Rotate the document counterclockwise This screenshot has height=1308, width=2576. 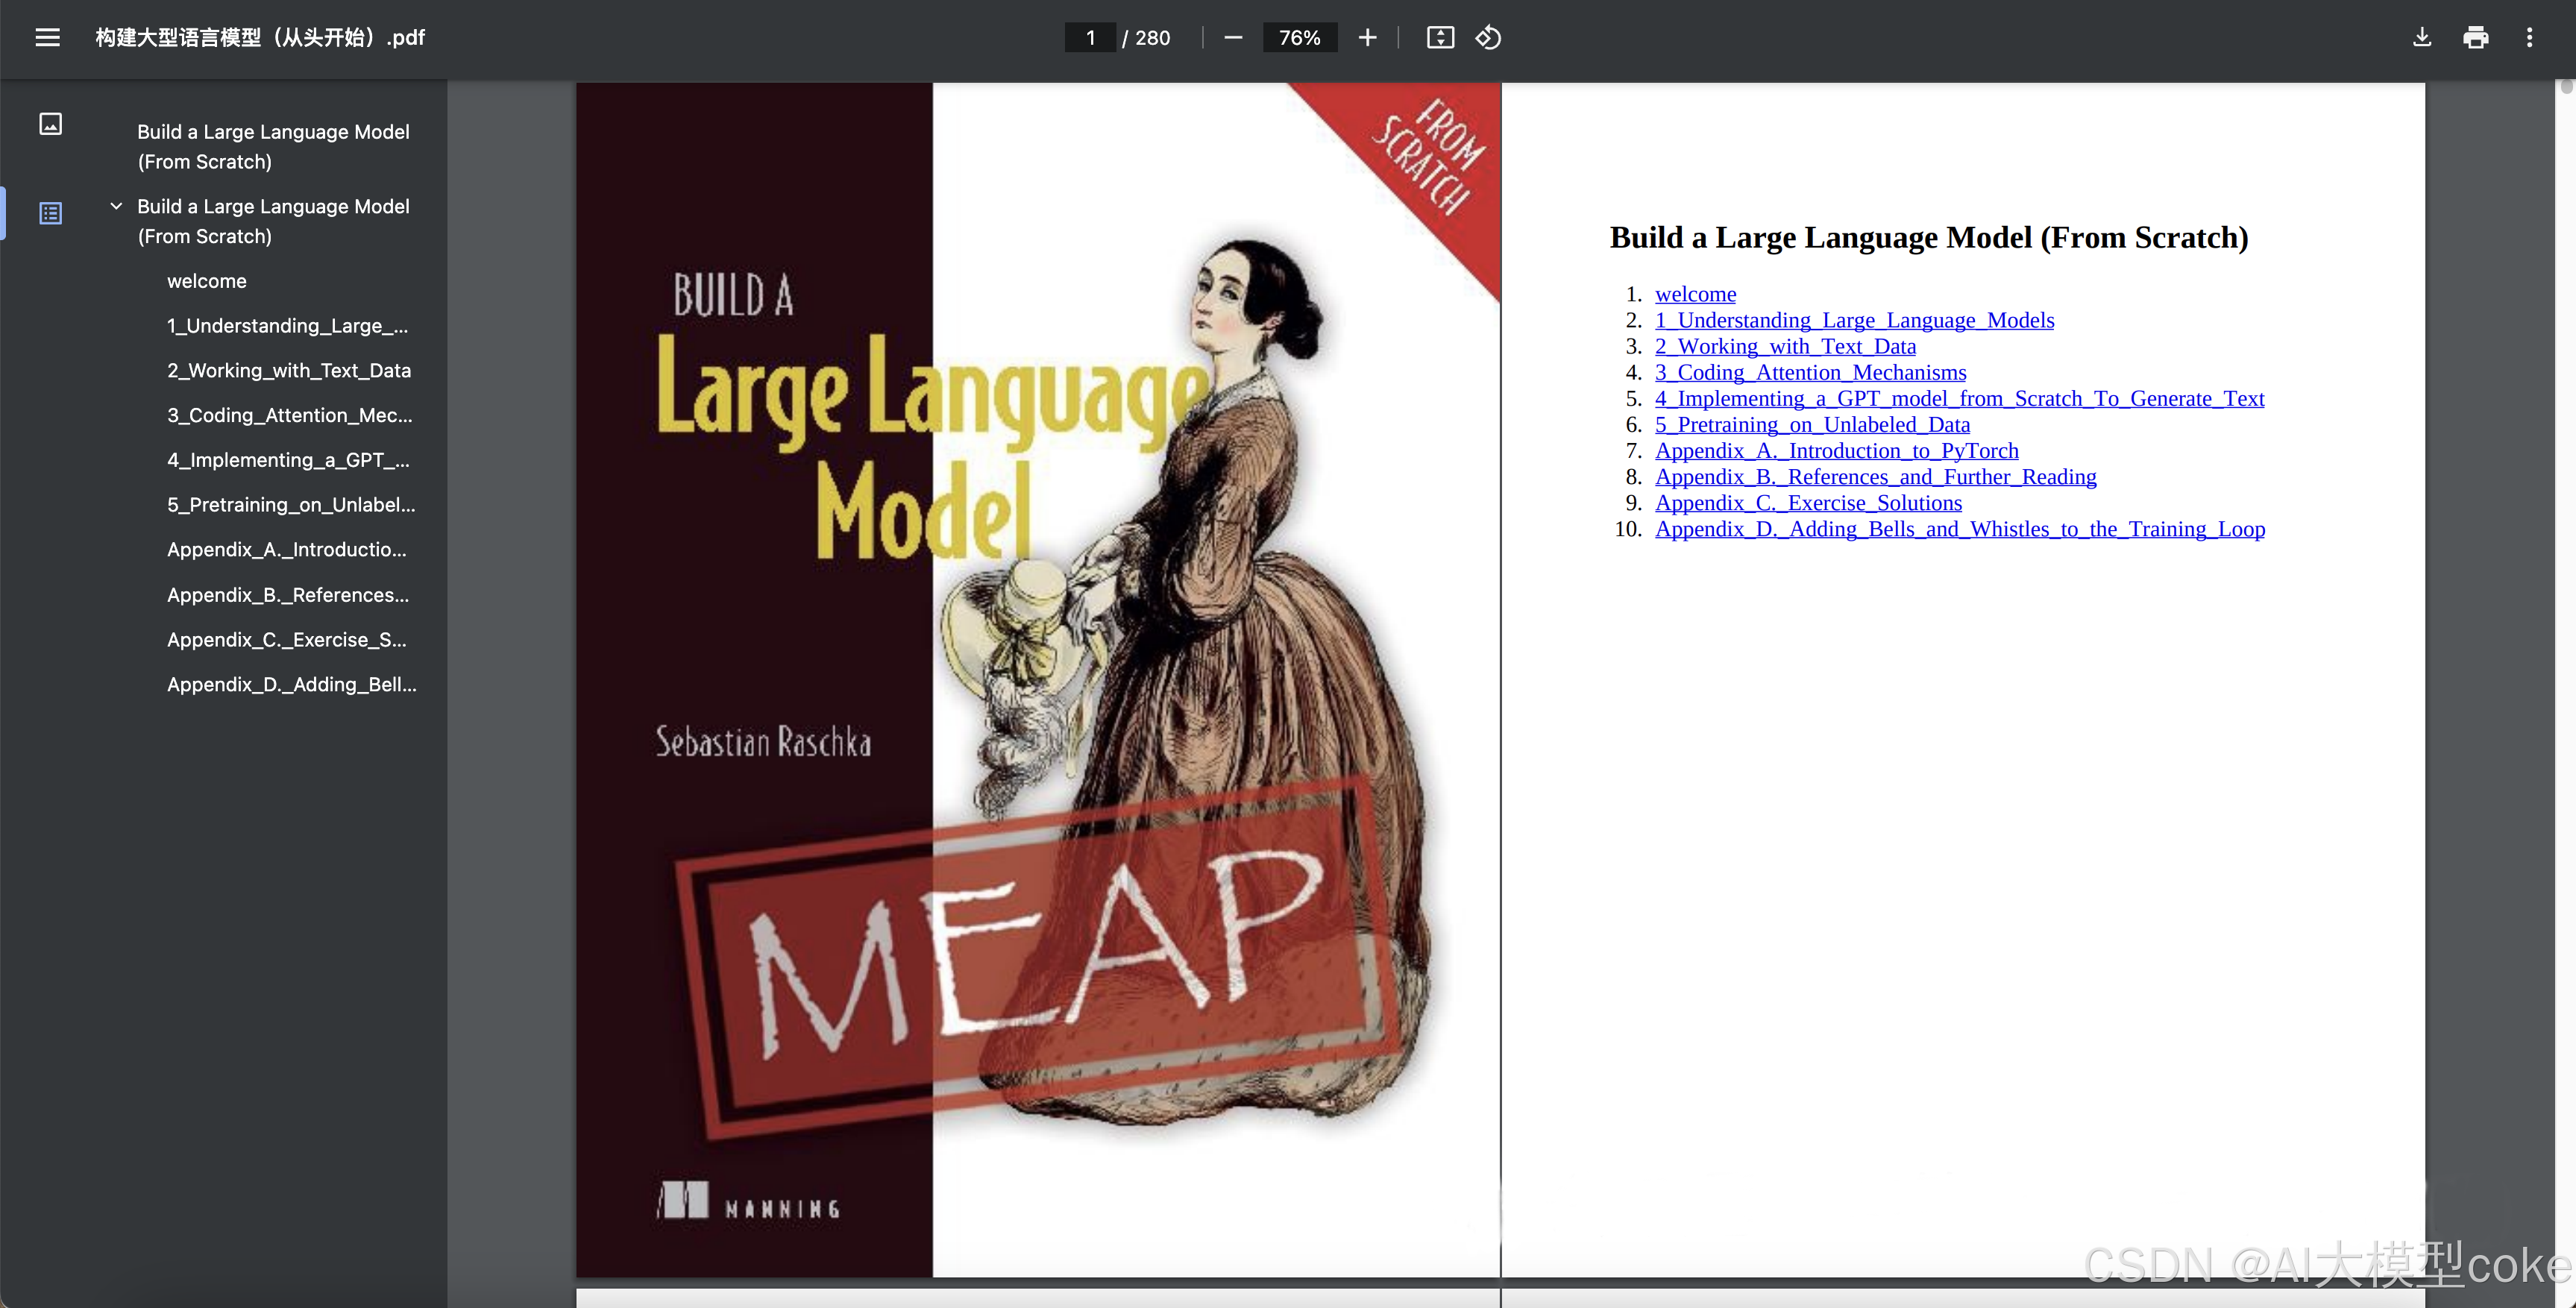tap(1488, 38)
